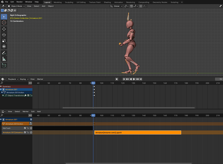Screen dimensions: 223x164
Task: Open the Playback popover
Action: point(13,79)
